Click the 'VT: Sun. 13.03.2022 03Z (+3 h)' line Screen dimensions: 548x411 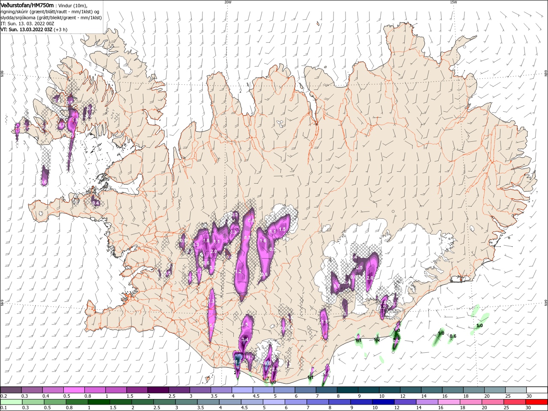pyautogui.click(x=34, y=30)
